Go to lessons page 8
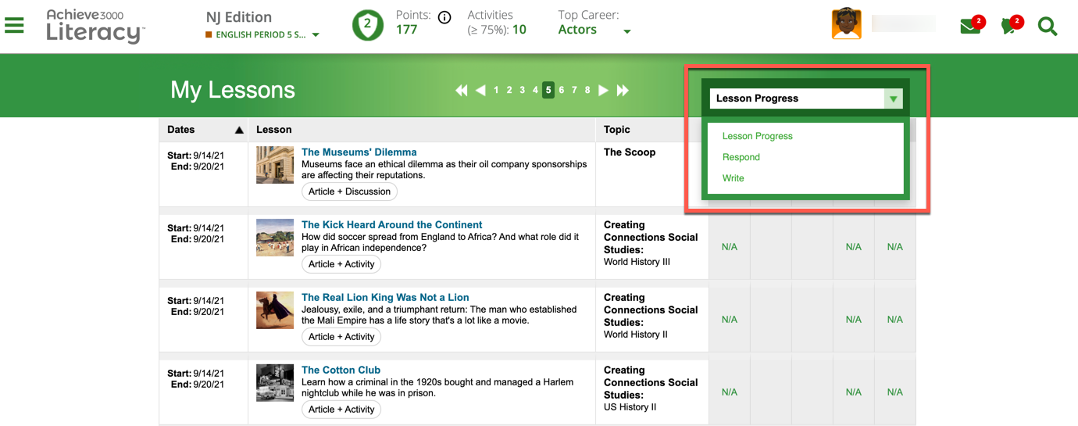The width and height of the screenshot is (1078, 426). pos(587,91)
